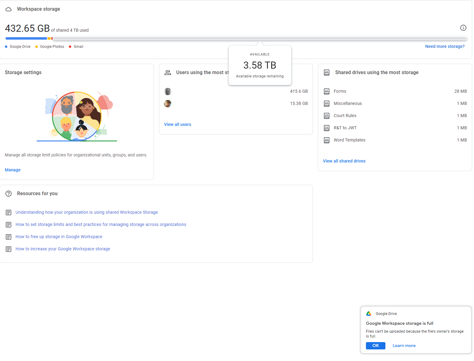This screenshot has width=474, height=361.
Task: Click the Word Templates drive icon
Action: 327,140
